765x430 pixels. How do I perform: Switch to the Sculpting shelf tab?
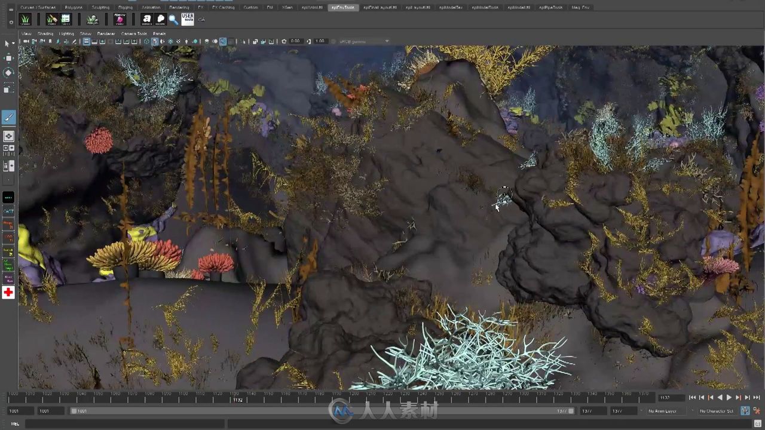100,7
